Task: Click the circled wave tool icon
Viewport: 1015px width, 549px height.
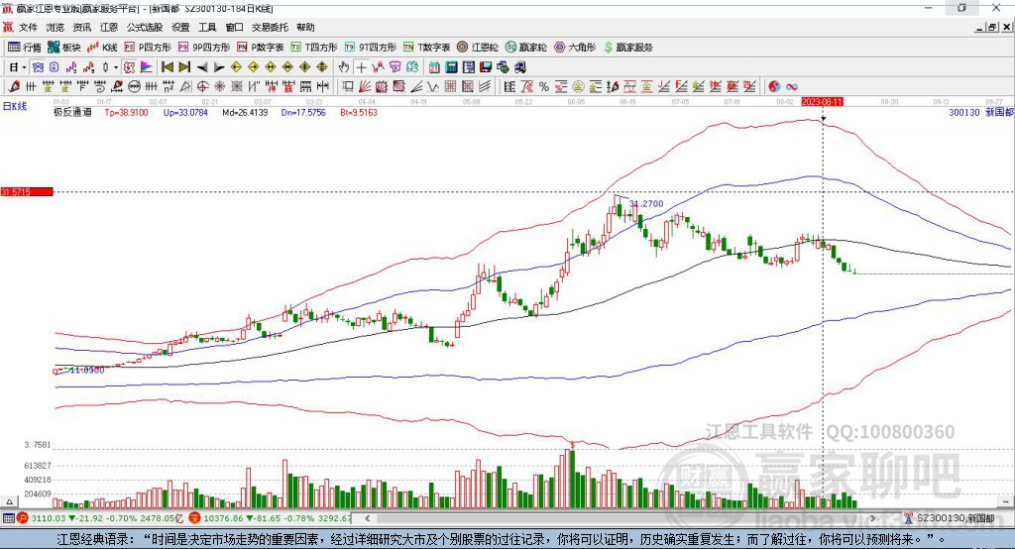Action: pyautogui.click(x=134, y=86)
